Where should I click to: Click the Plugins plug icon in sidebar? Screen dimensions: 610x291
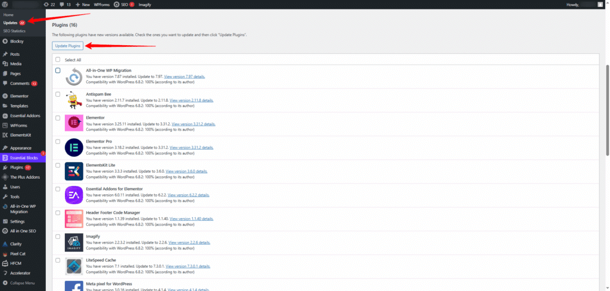(x=5, y=167)
